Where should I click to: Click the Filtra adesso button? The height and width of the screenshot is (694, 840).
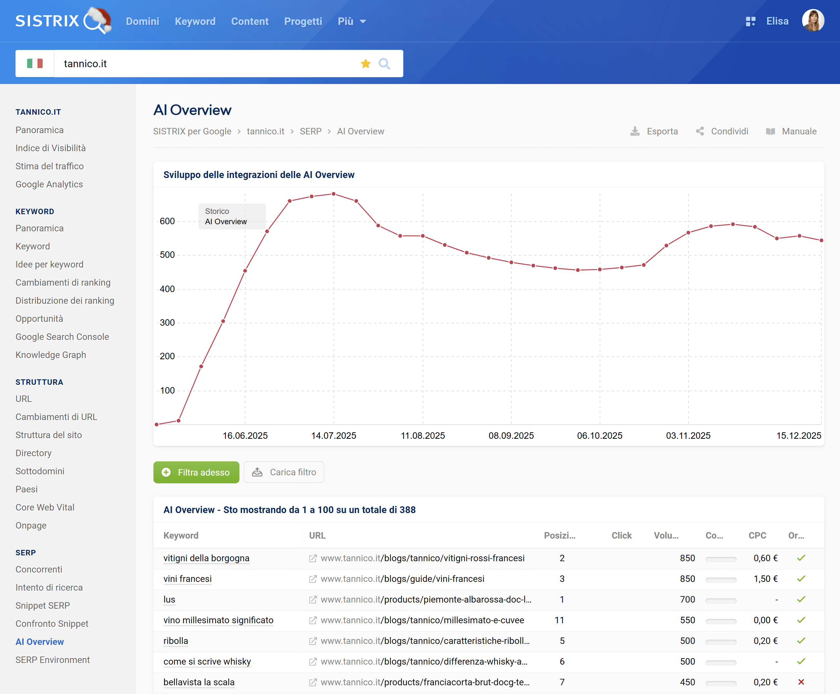(x=196, y=472)
